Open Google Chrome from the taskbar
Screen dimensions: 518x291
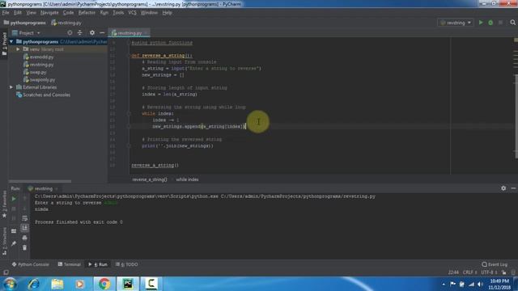point(104,284)
